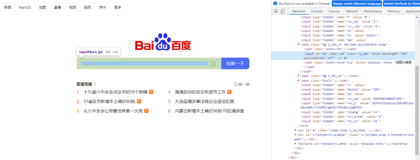
Task: Click the info icon in DevTools banner
Action: 275,4
